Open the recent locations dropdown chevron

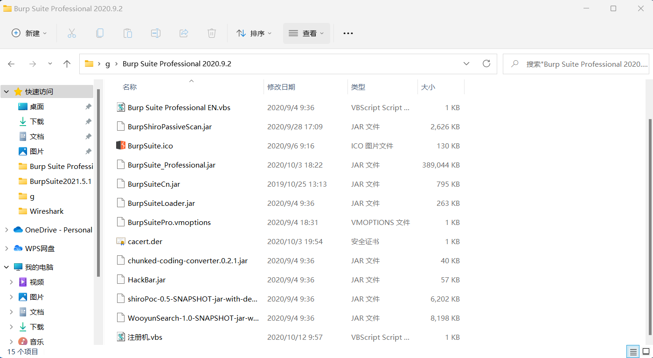click(x=50, y=63)
